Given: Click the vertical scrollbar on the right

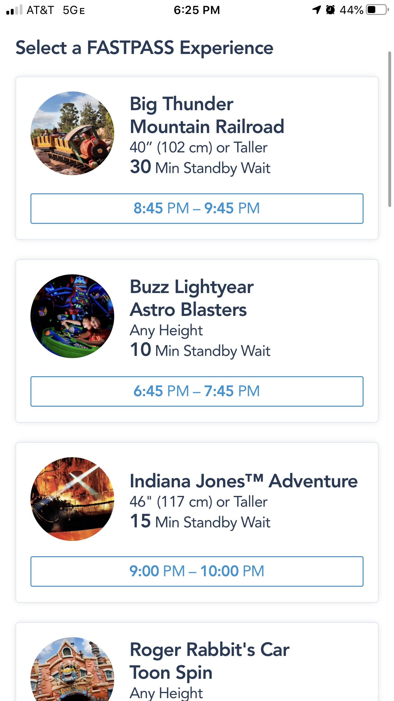Looking at the screenshot, I should coord(390,129).
